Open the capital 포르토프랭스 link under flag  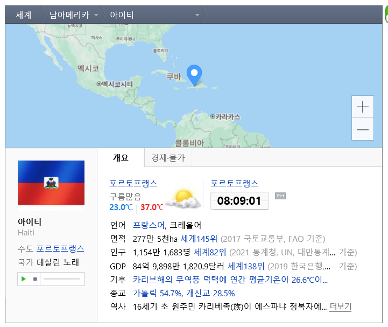click(x=60, y=248)
